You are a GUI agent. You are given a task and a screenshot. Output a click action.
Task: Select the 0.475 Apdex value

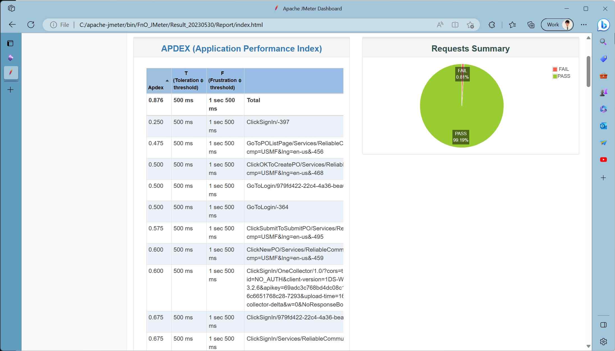tap(156, 143)
